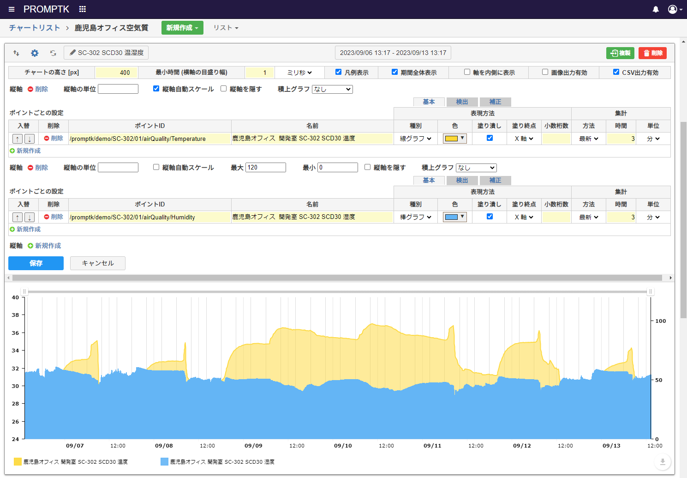
Task: Hide the first vertical axis
Action: pyautogui.click(x=223, y=89)
